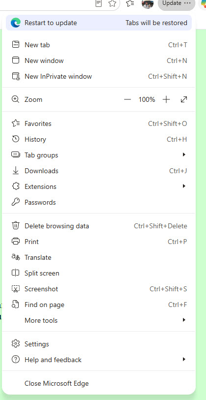
Task: Click the Delete browsing data trash icon
Action: pos(16,226)
